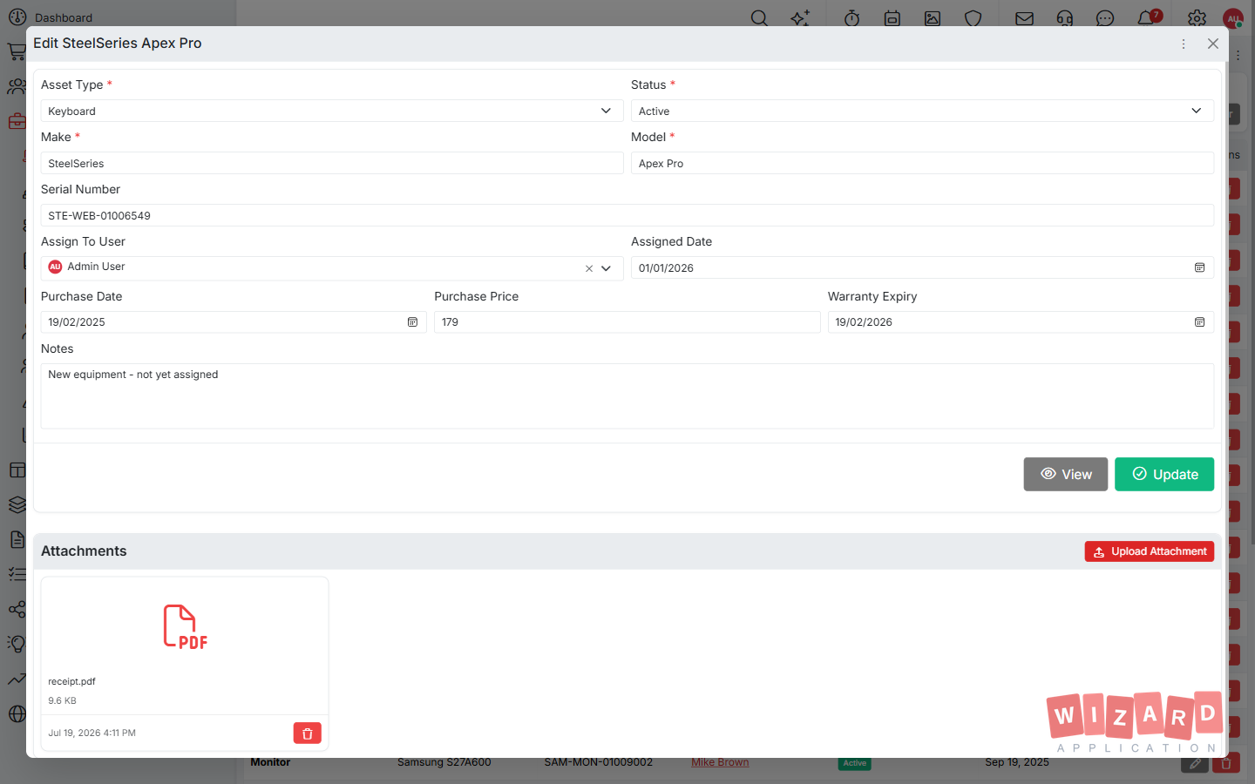Click the Update button
This screenshot has height=784, width=1255.
point(1164,474)
